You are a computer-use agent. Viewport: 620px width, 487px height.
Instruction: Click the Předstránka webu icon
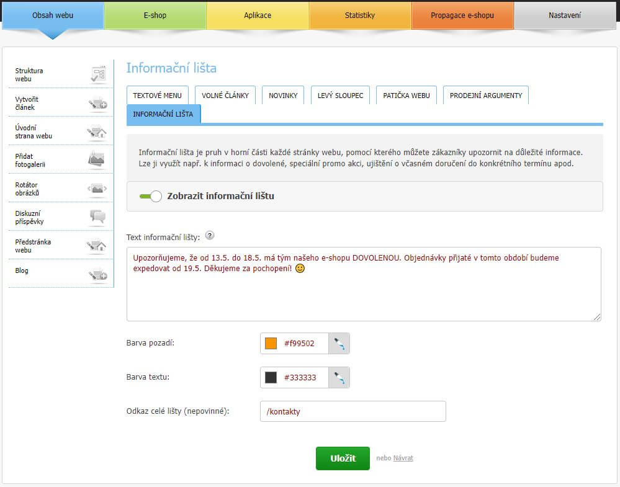pos(96,246)
